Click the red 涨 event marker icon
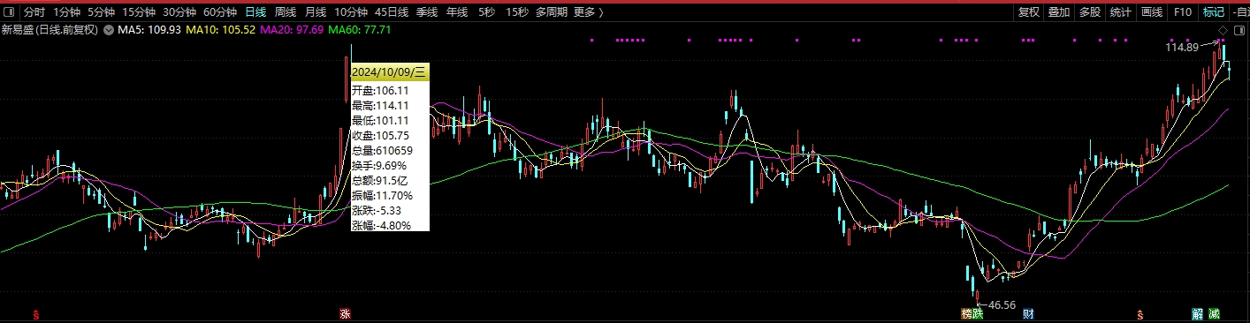Image resolution: width=1250 pixels, height=323 pixels. tap(344, 313)
